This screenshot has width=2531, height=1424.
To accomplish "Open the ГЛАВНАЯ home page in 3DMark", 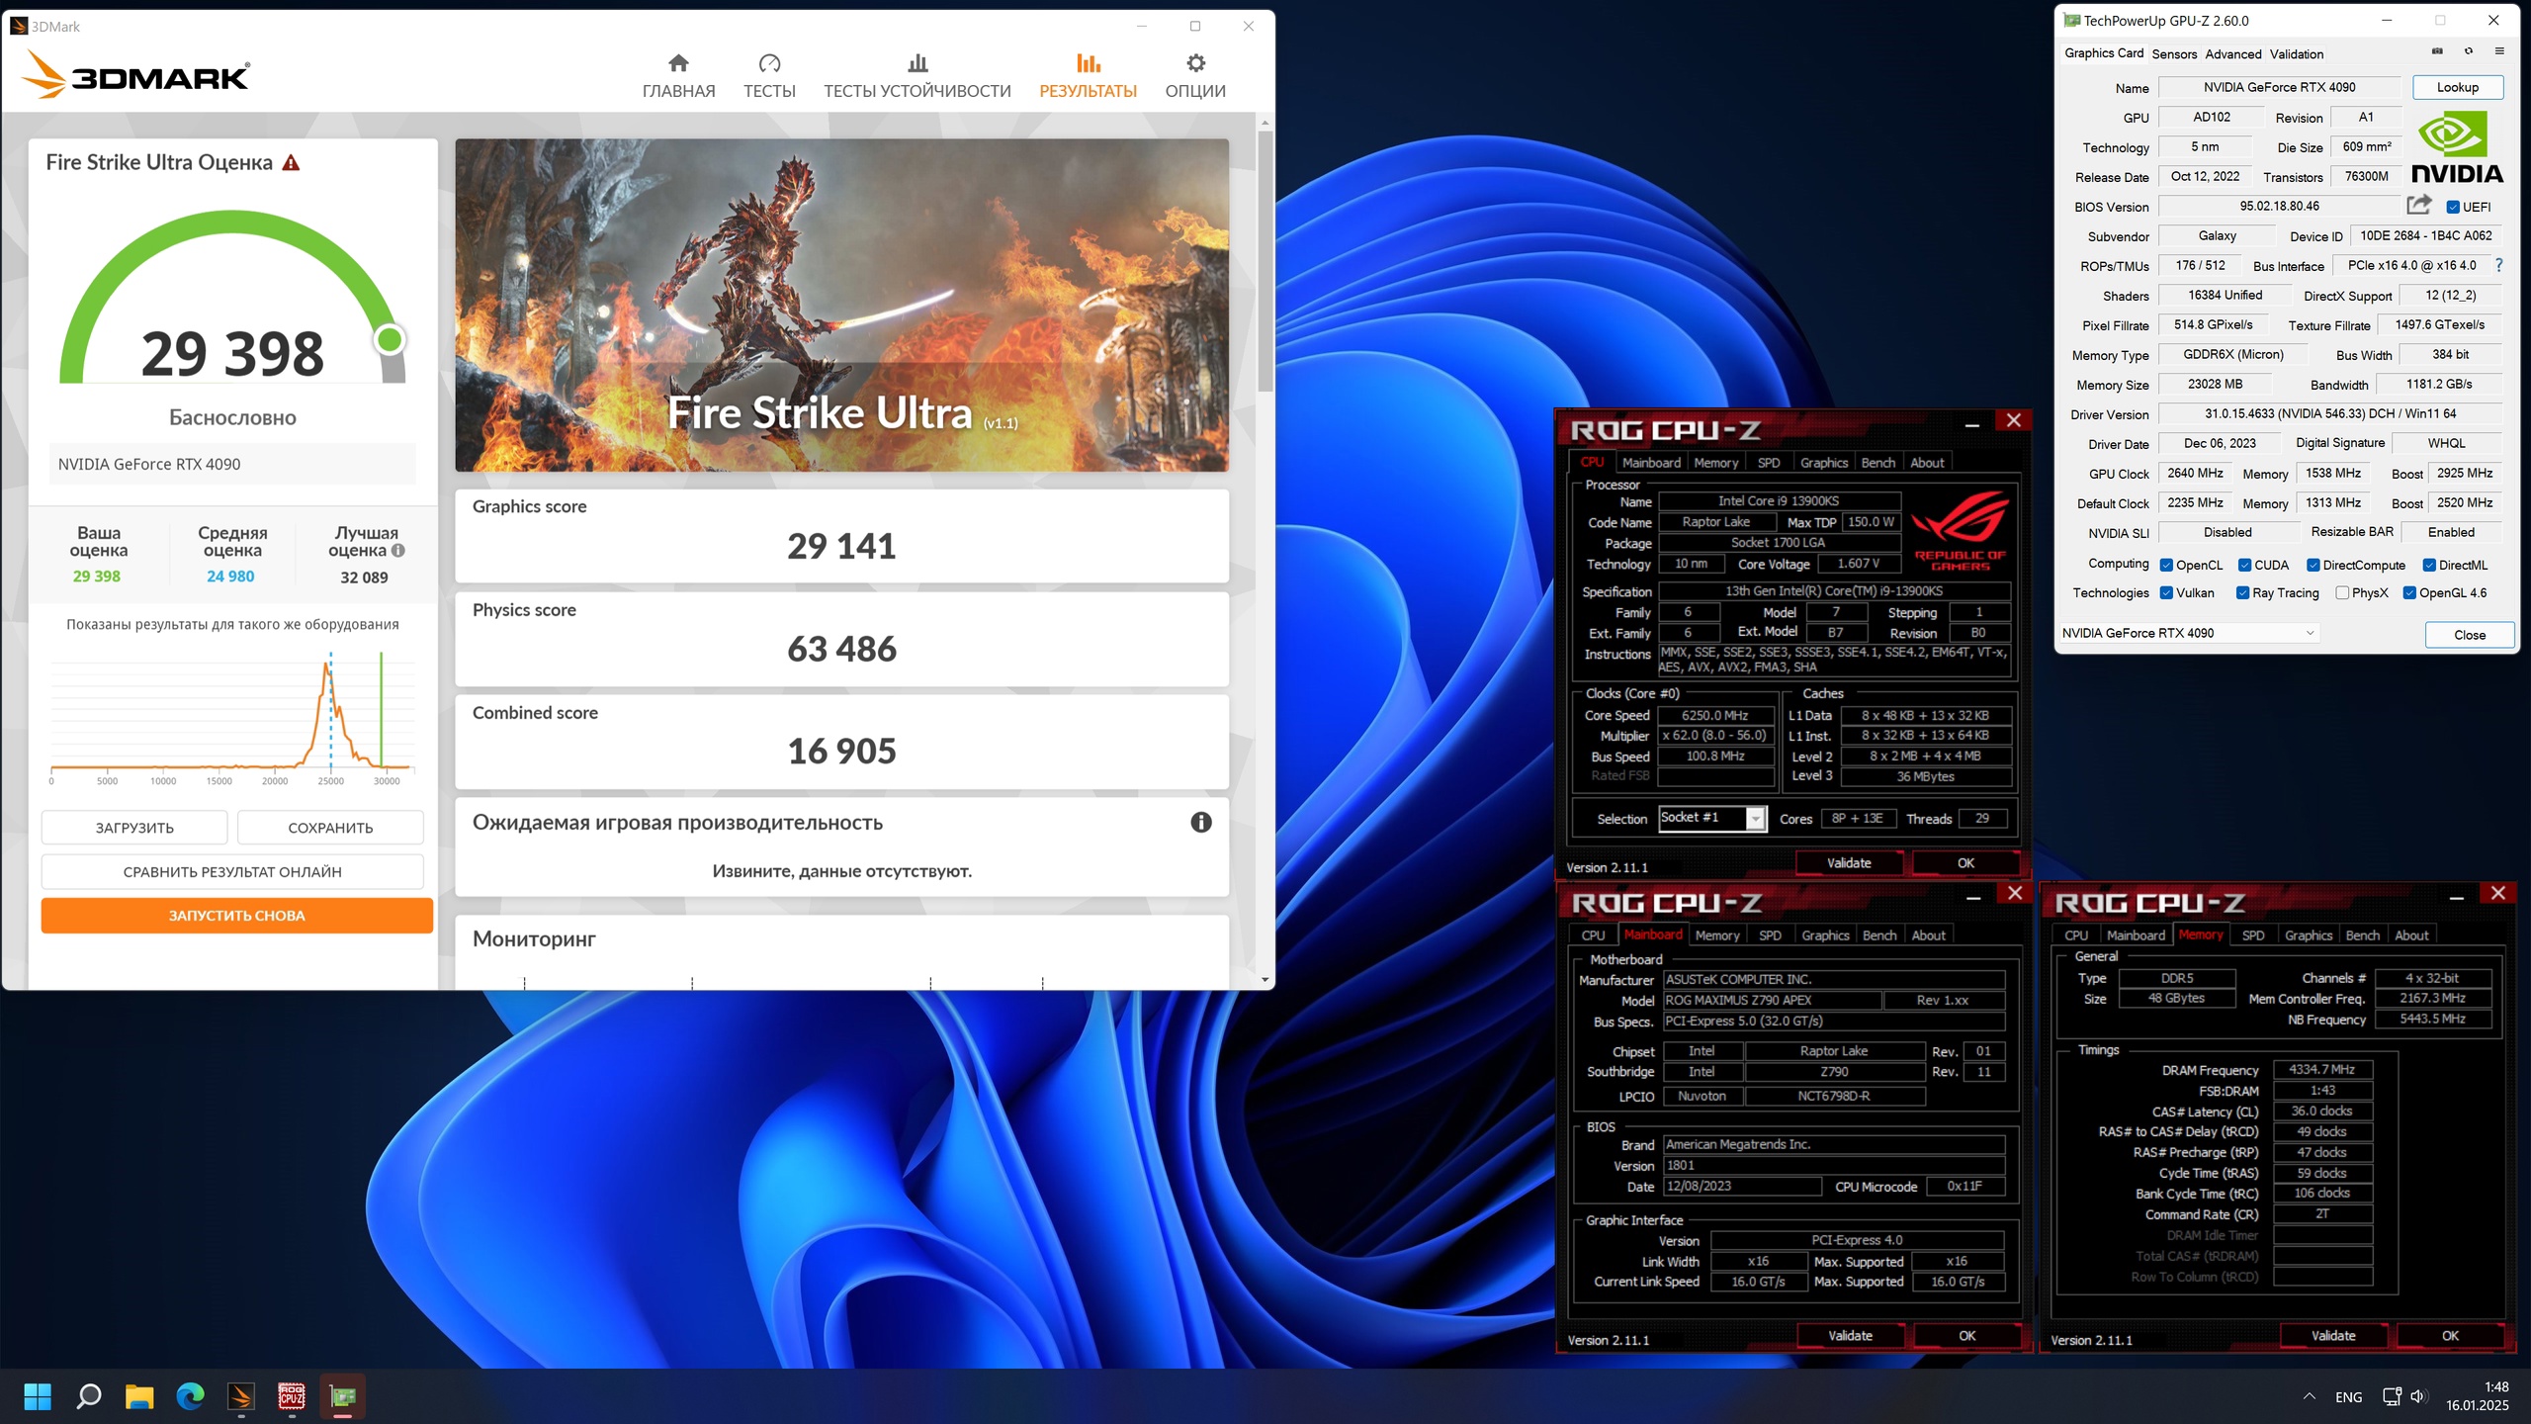I will point(678,76).
